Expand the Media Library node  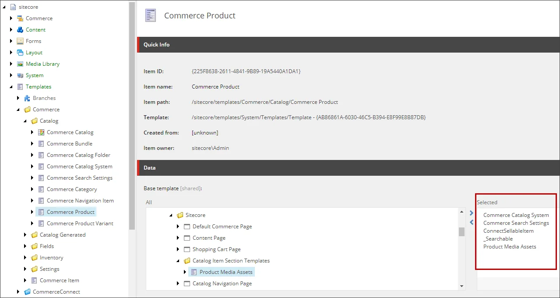pos(11,64)
